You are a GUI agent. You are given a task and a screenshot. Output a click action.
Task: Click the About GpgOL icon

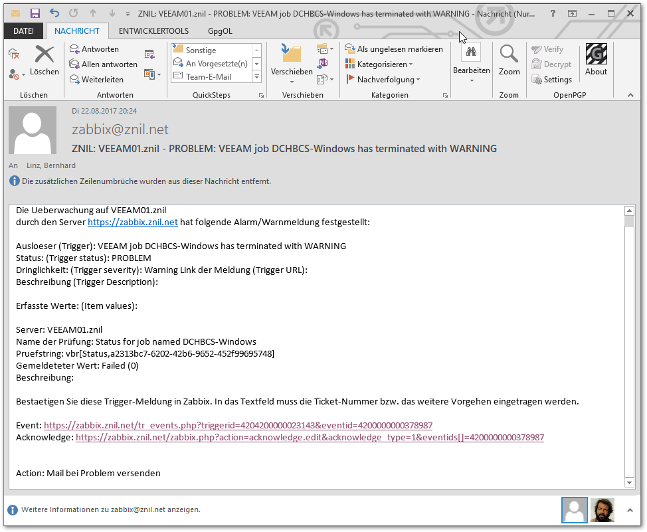(596, 60)
